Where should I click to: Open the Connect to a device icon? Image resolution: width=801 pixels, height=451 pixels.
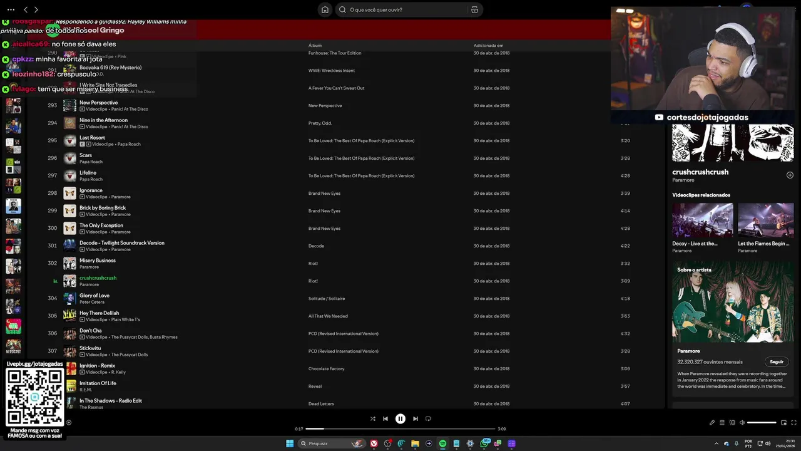732,422
